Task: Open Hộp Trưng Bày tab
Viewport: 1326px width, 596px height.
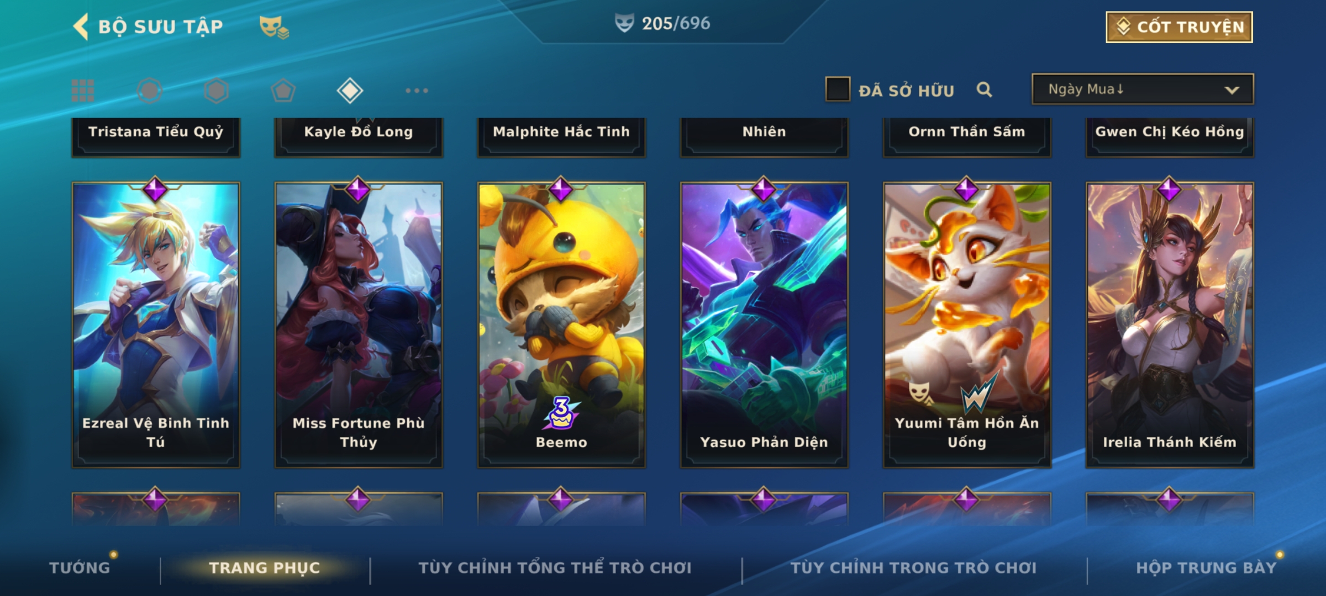Action: point(1206,568)
